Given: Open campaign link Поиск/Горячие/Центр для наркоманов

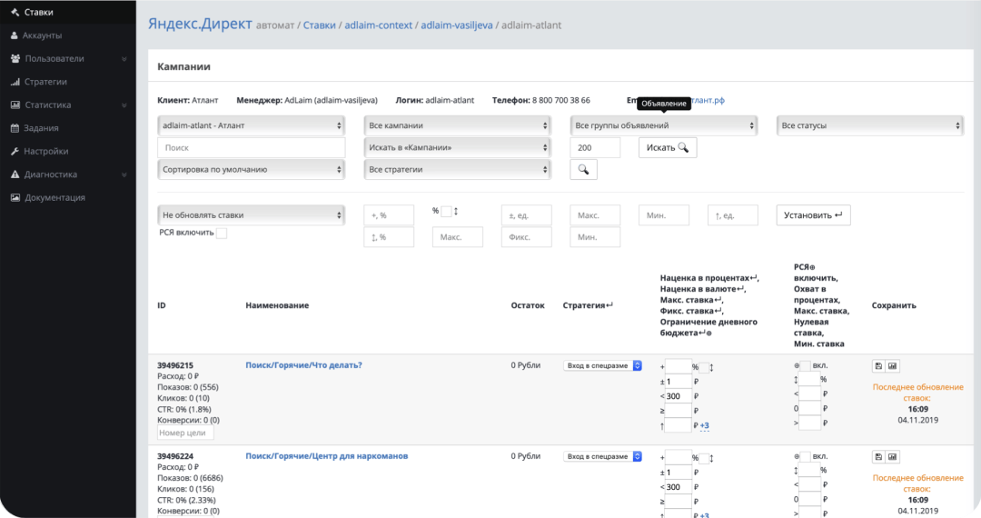Looking at the screenshot, I should 326,455.
